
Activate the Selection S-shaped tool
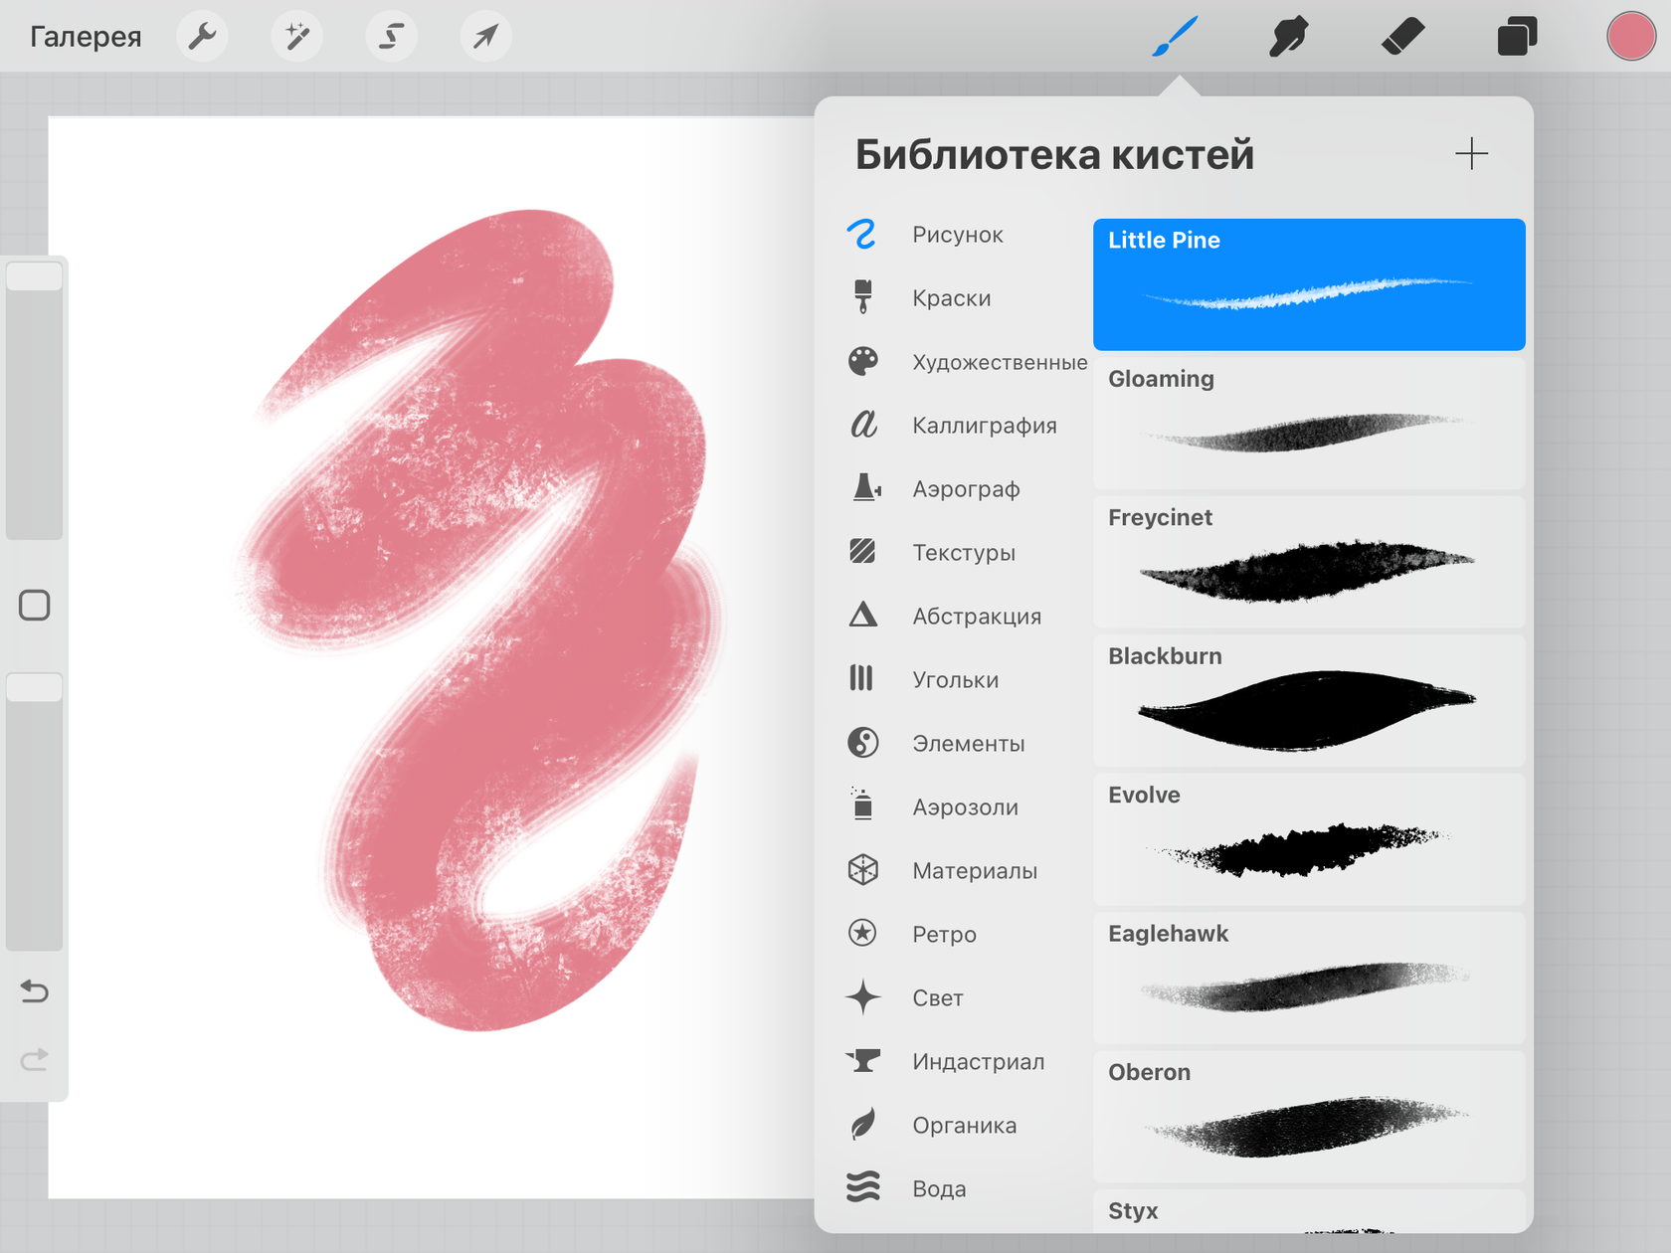pos(391,37)
